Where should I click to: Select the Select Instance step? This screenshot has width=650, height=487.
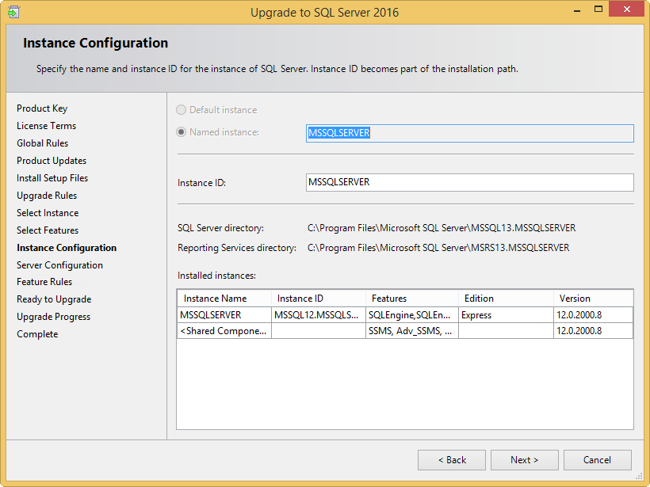point(48,213)
